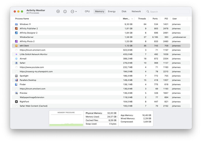
Task: Click the Memory Used 24,57 GB value
Action: click(112, 117)
